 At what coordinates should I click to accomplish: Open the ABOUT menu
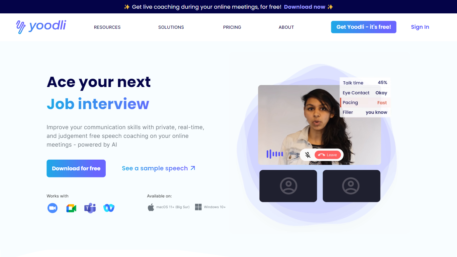click(286, 27)
